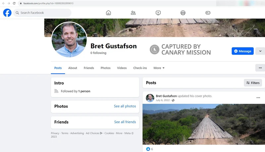This screenshot has width=265, height=152.
Task: Click the Privacy footer link
Action: point(55,133)
